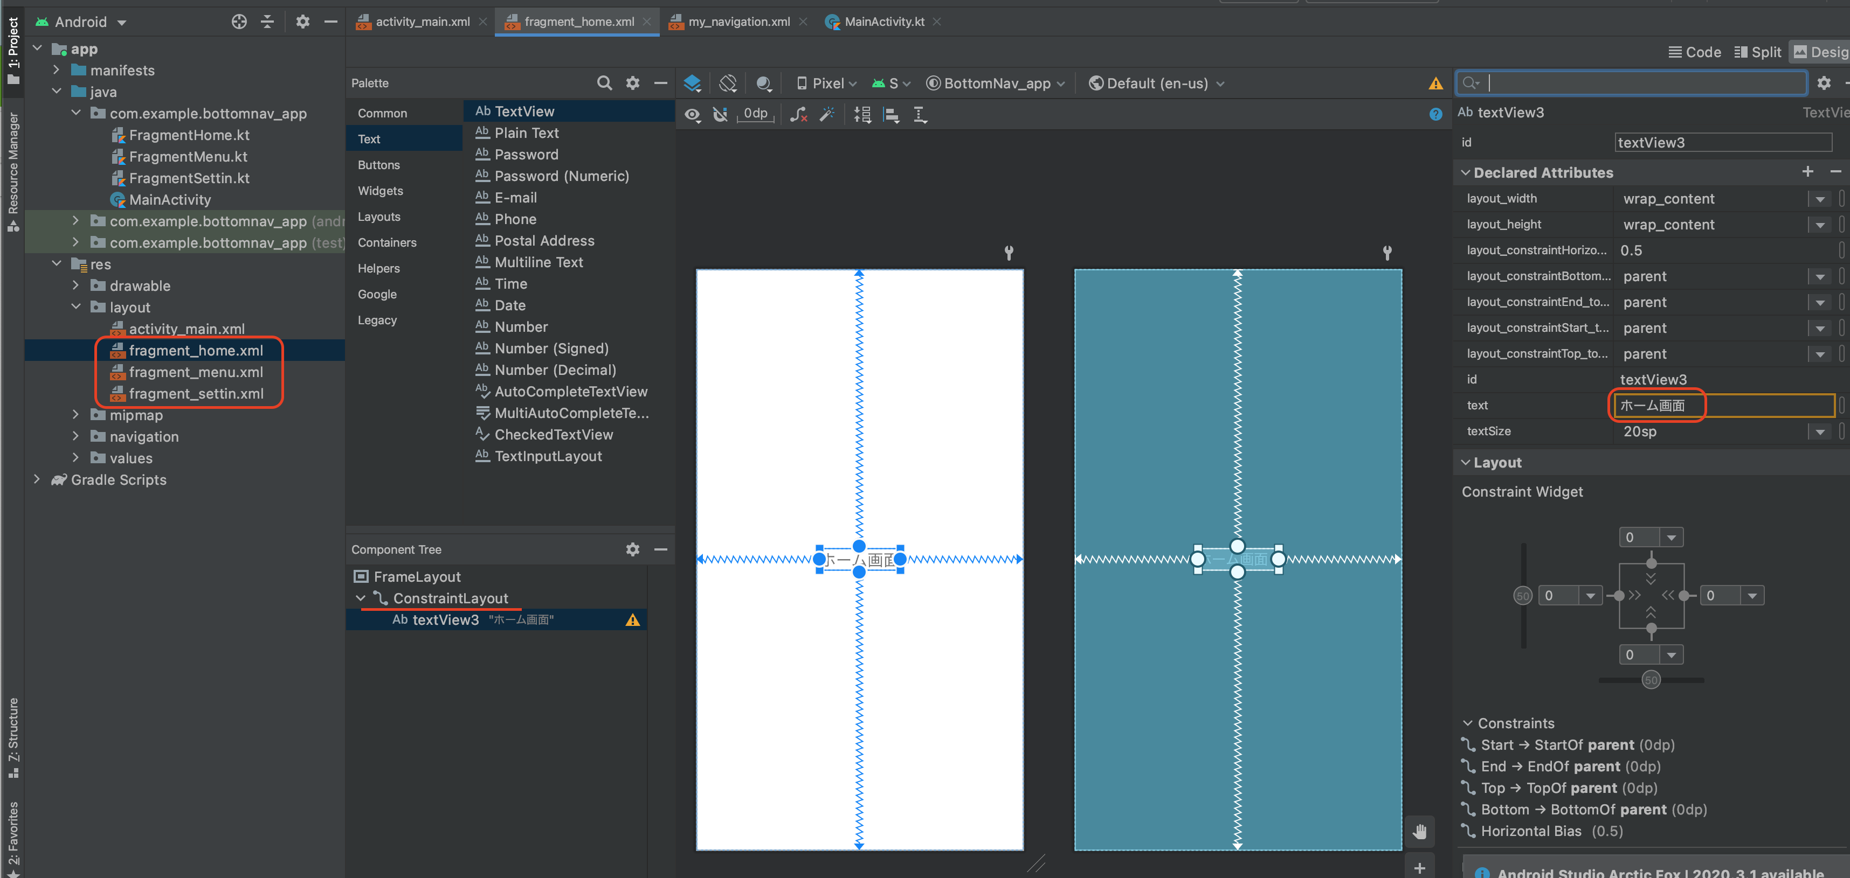1850x878 pixels.
Task: Click the Infer Constraints magic wand icon
Action: (x=827, y=114)
